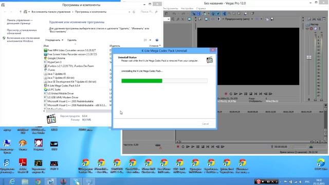Image resolution: width=329 pixels, height=185 pixels.
Task: Sort by the Имя column header
Action: click(46, 46)
